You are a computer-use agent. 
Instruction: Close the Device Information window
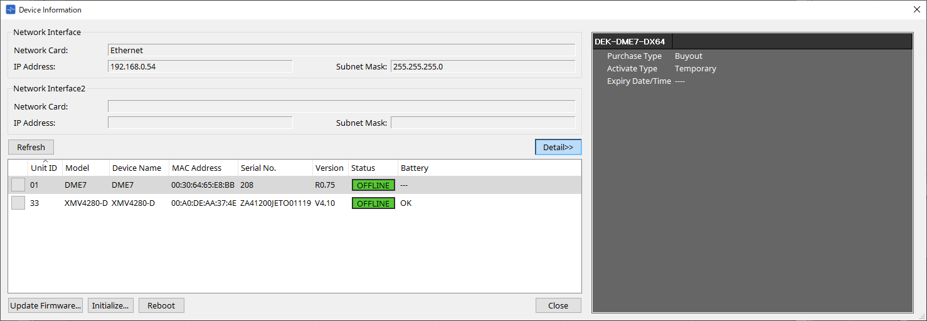click(916, 9)
